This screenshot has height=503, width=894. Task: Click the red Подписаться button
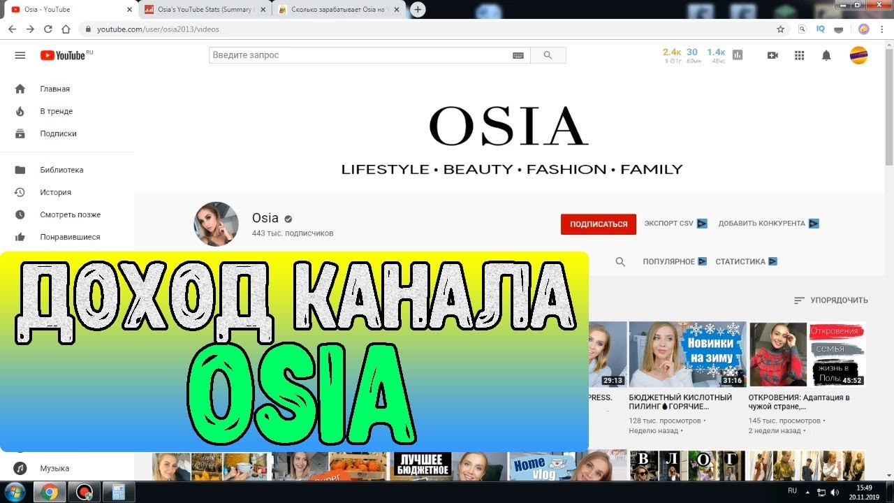[599, 224]
